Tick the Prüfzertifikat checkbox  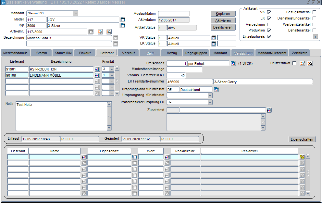[294, 63]
